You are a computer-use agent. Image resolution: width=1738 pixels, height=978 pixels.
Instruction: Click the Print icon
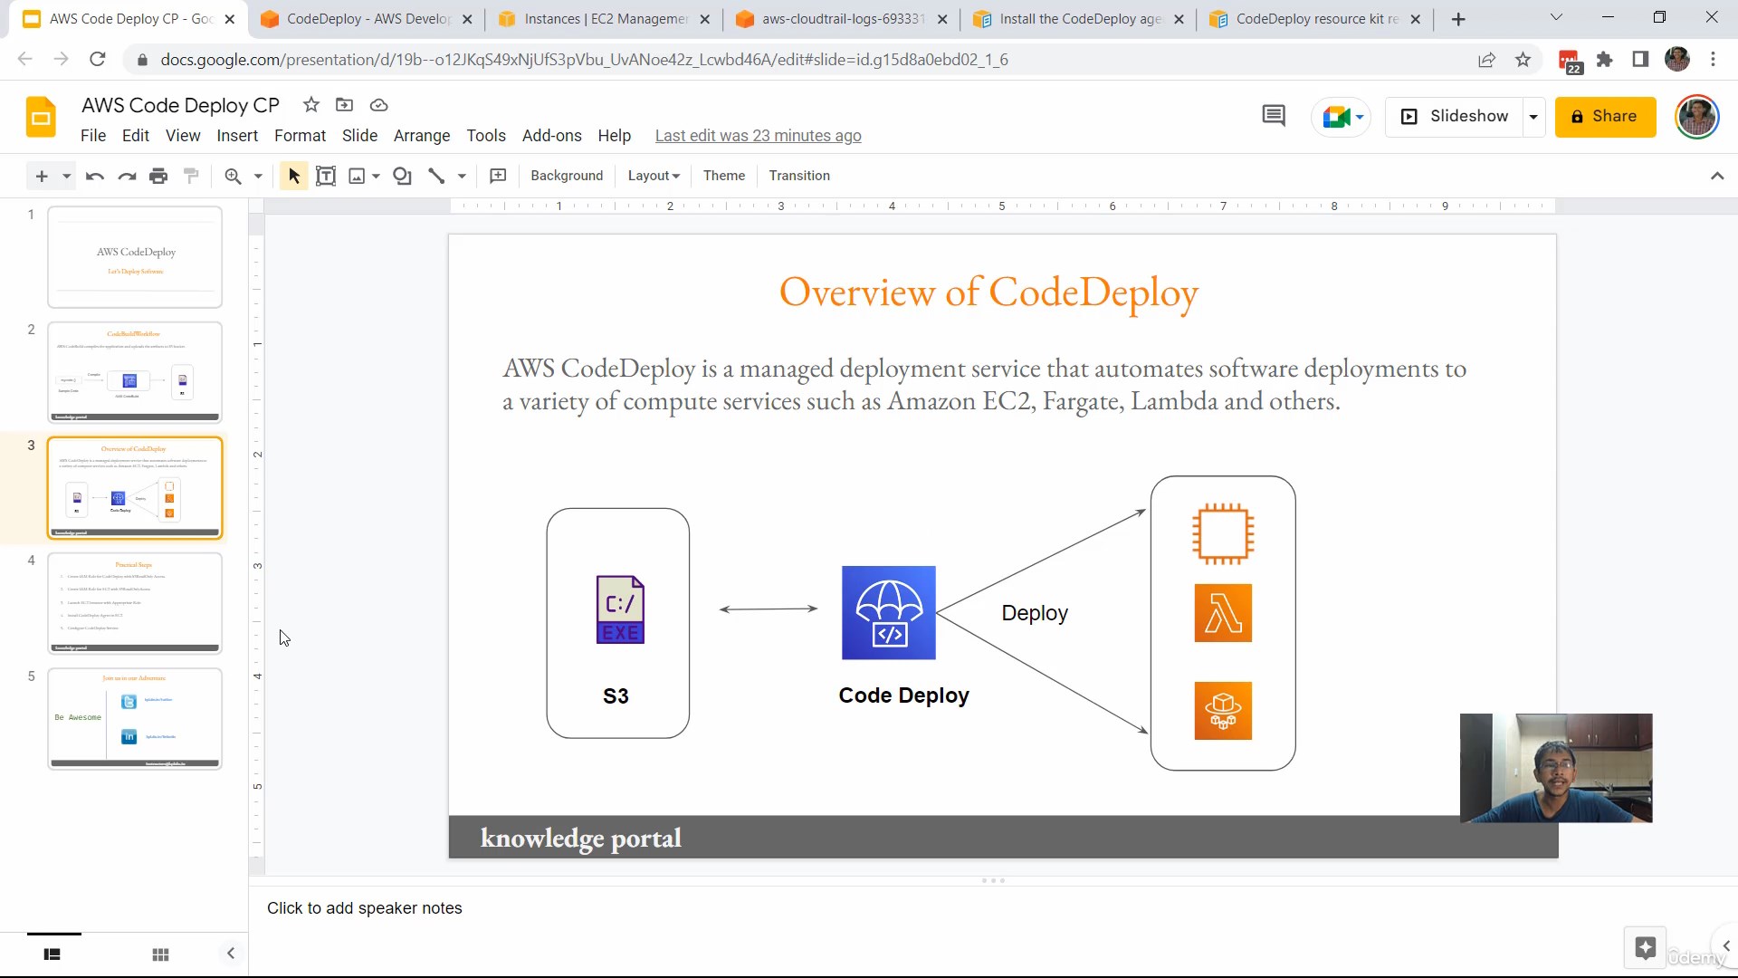(x=158, y=176)
